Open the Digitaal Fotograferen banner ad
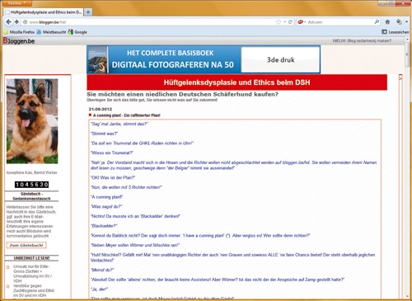 click(x=204, y=59)
